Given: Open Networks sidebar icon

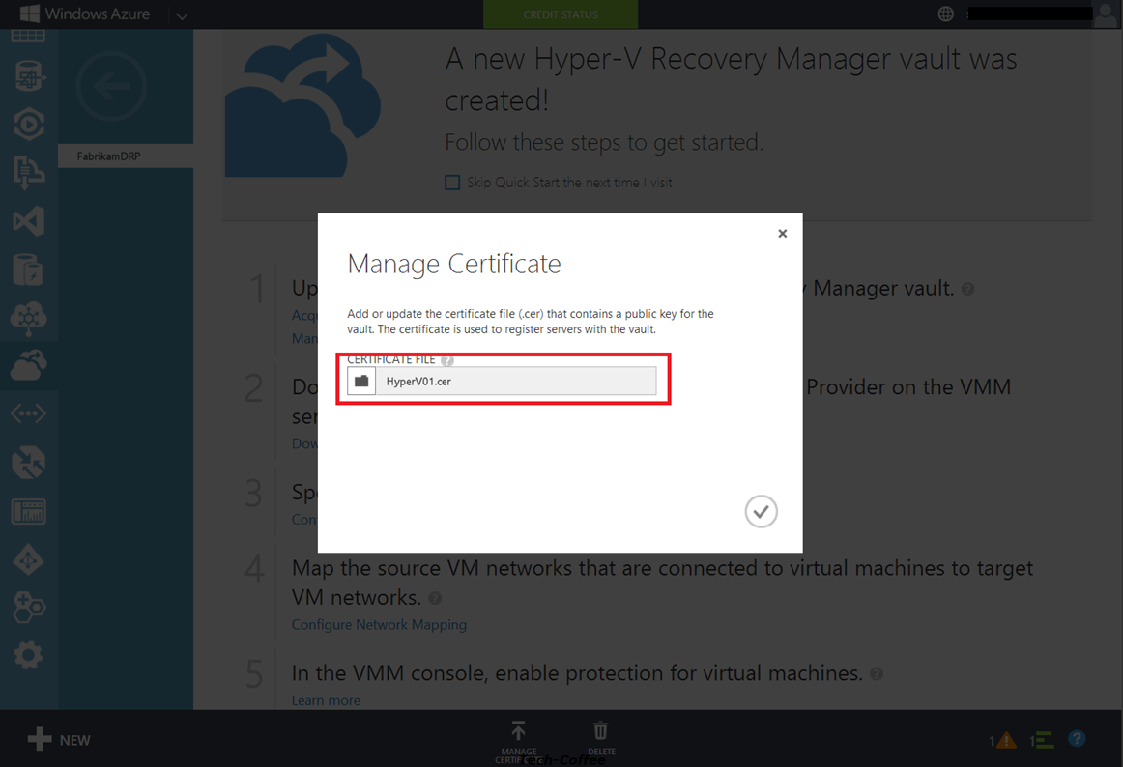Looking at the screenshot, I should tap(29, 414).
